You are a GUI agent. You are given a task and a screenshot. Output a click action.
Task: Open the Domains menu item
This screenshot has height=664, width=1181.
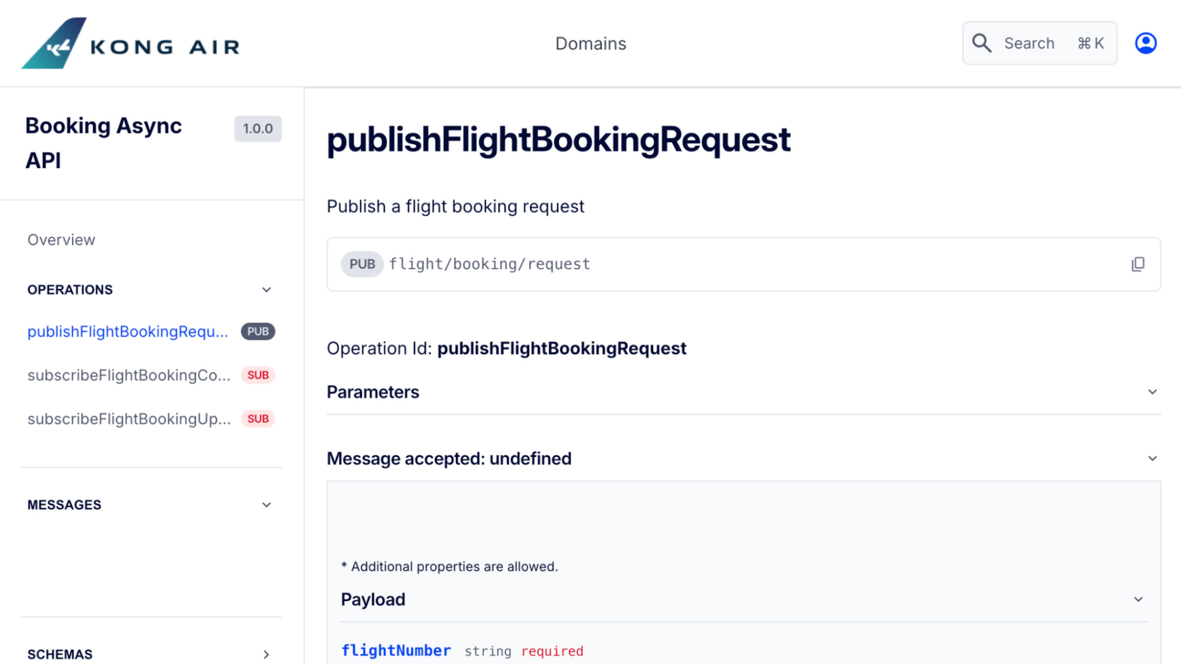click(x=590, y=44)
